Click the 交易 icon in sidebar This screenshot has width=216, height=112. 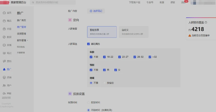tap(4, 29)
